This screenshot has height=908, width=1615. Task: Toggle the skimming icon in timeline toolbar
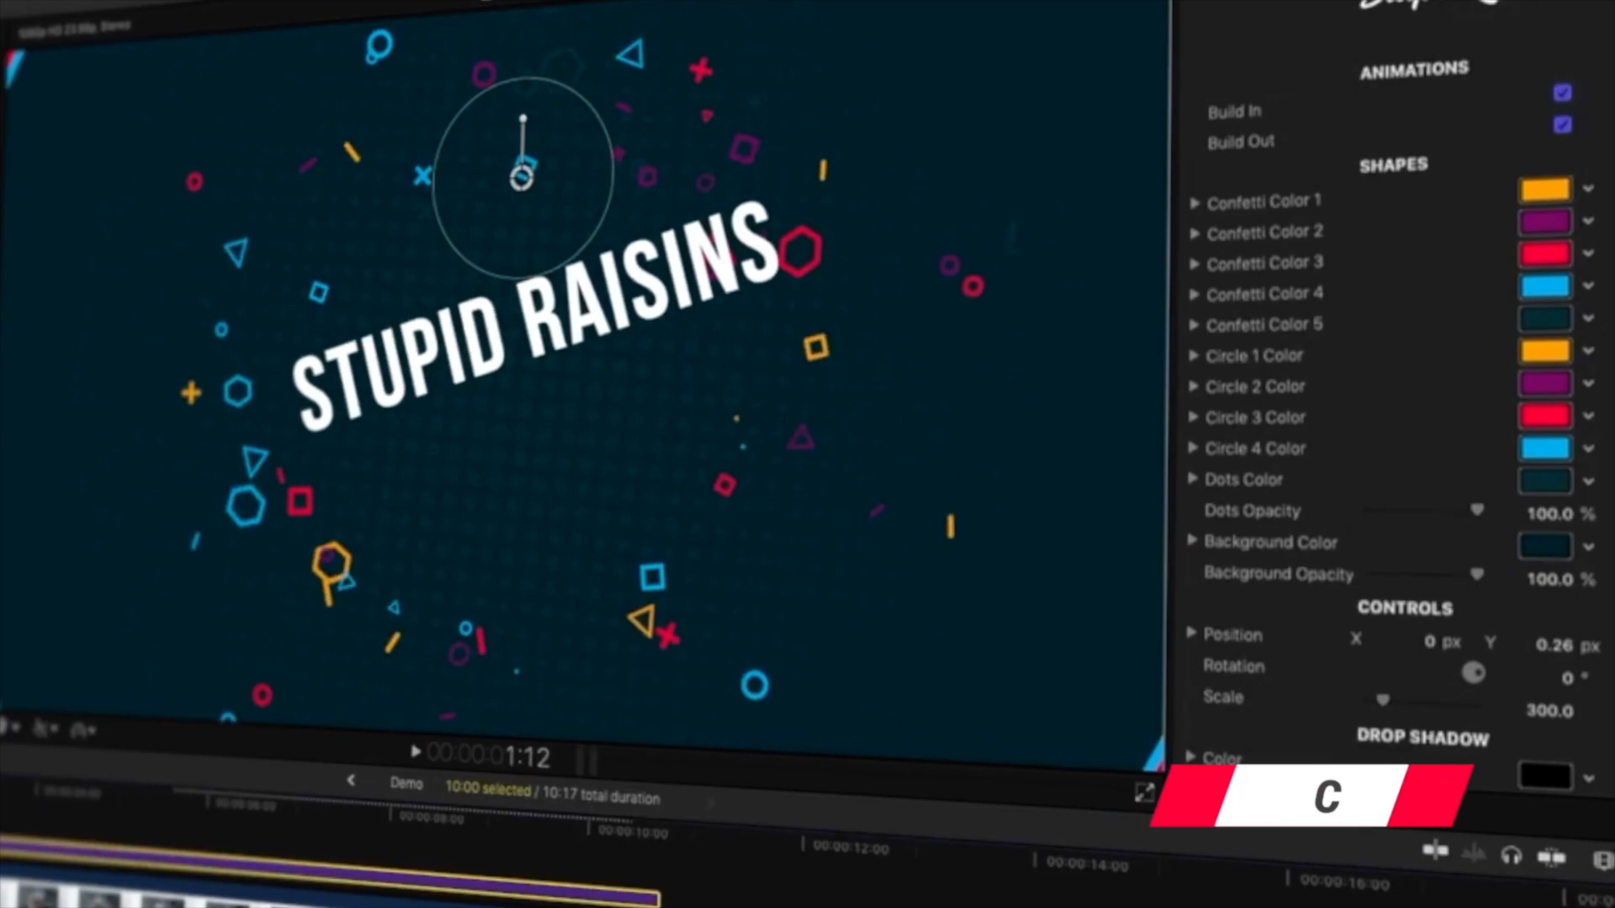click(x=1435, y=850)
